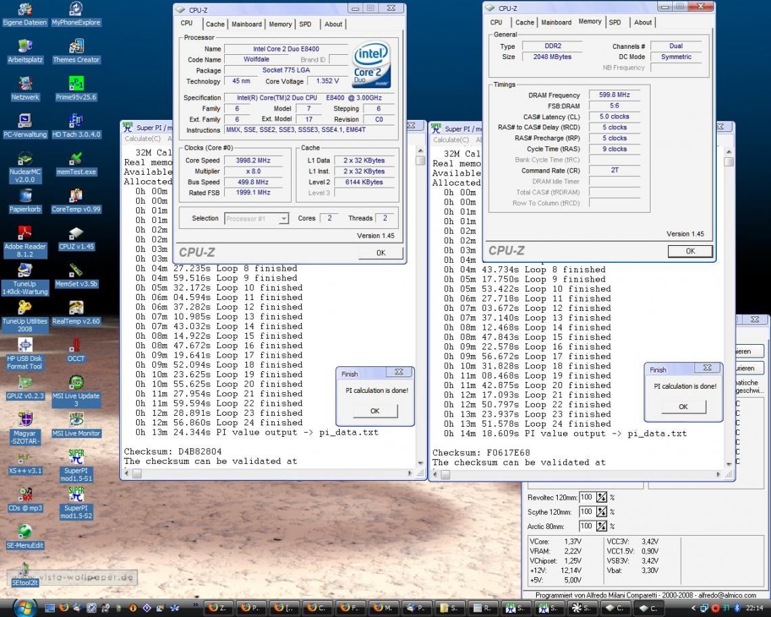Open SPD tab in right CPU-Z window
This screenshot has height=617, width=771.
615,22
